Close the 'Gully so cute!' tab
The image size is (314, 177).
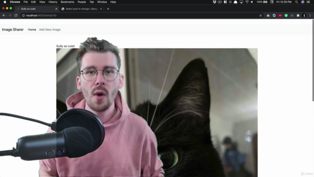click(x=56, y=9)
